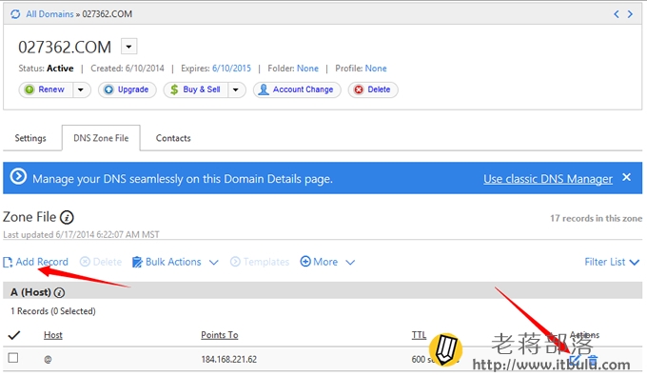Click the select-all checkmark in table header

(x=14, y=335)
